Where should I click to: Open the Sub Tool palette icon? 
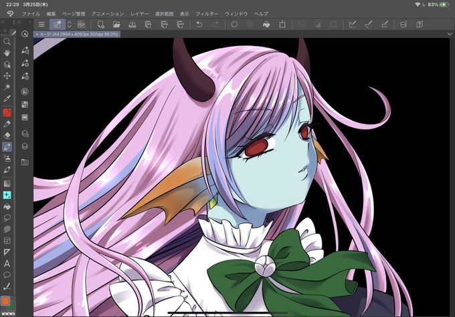[x=25, y=50]
